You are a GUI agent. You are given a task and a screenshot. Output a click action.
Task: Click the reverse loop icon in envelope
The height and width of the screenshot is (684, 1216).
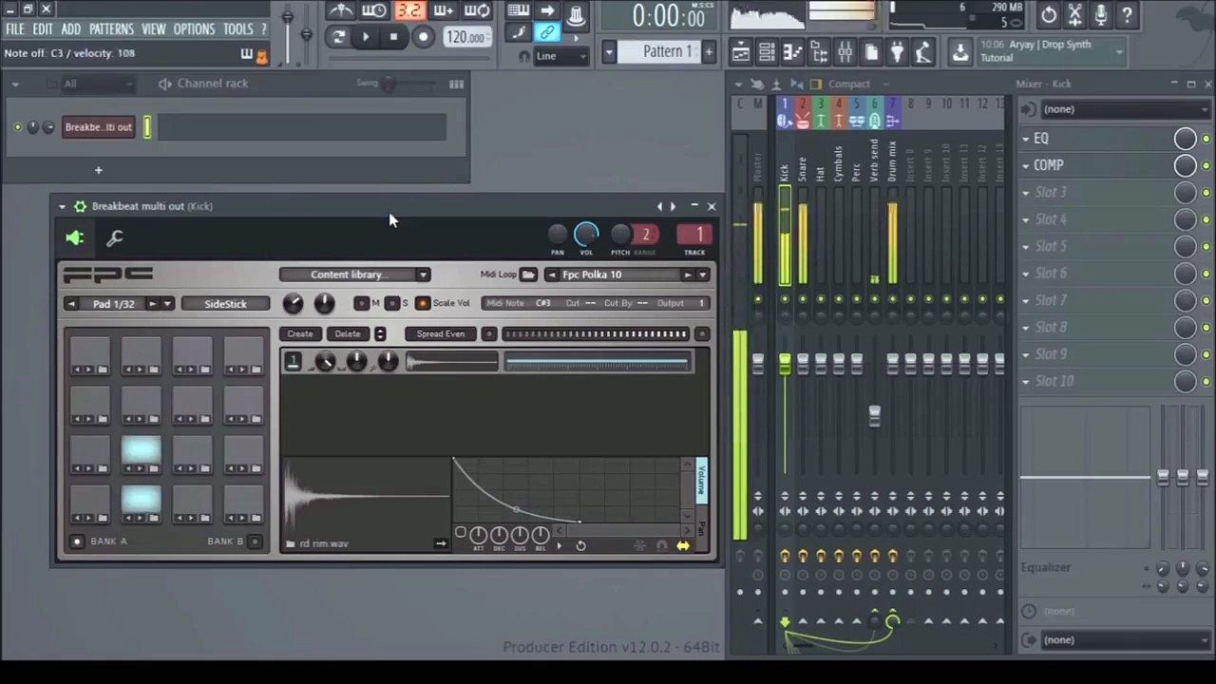[x=580, y=546]
